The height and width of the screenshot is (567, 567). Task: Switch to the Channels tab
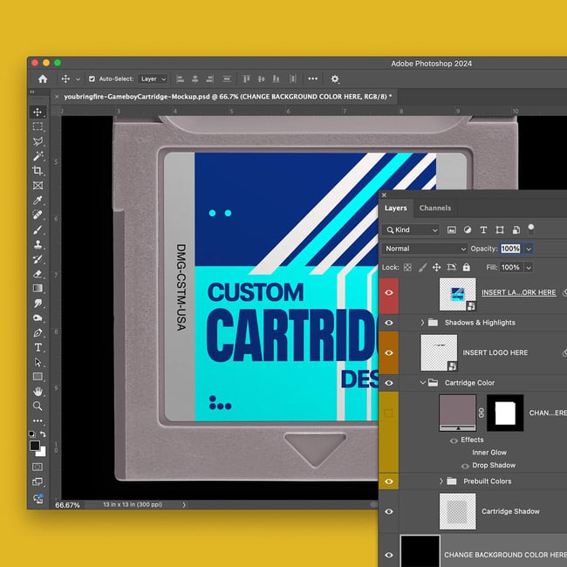click(434, 208)
